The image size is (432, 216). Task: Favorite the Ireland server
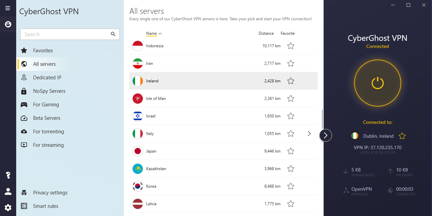pos(291,81)
